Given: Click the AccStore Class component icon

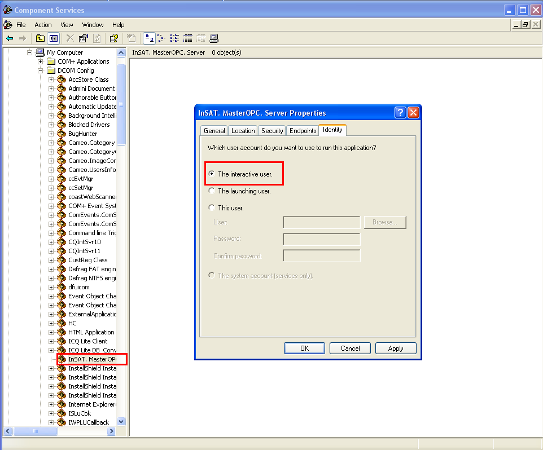Looking at the screenshot, I should coord(62,80).
